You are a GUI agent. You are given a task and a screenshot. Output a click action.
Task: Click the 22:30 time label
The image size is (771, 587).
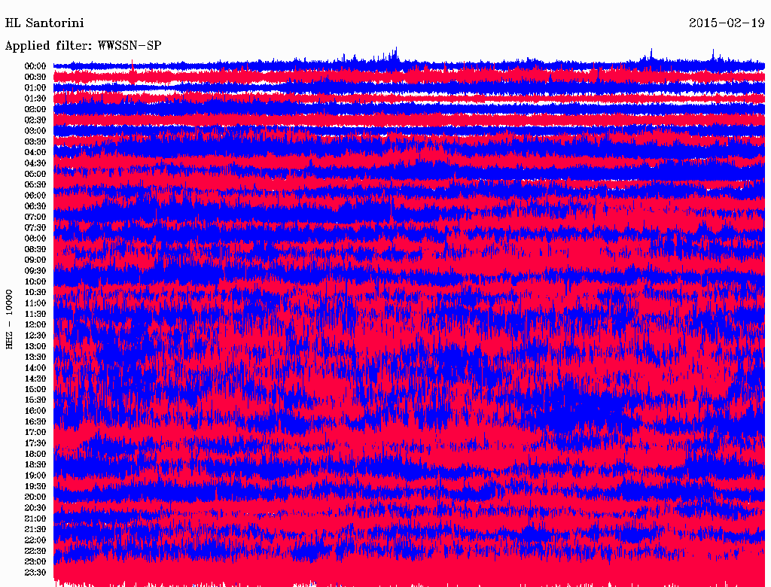(35, 551)
